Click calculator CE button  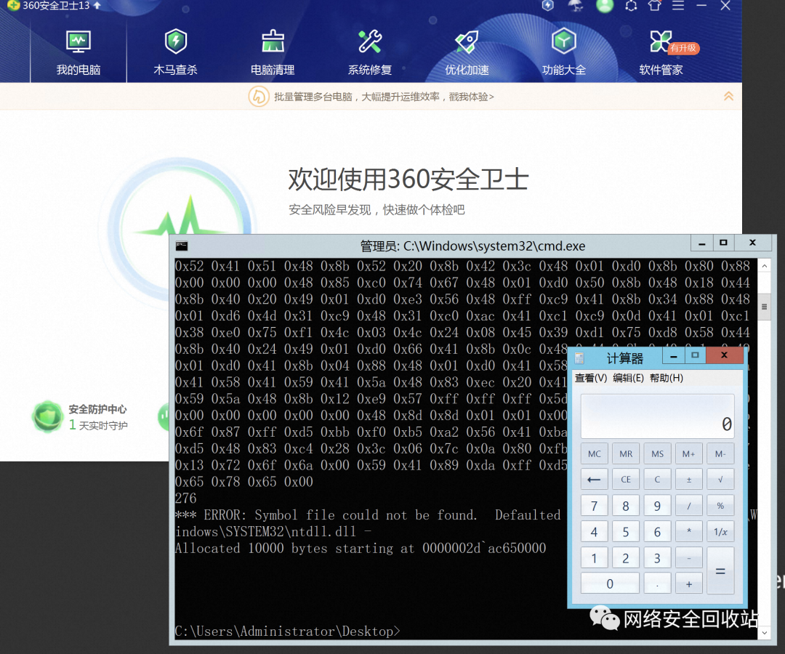626,480
